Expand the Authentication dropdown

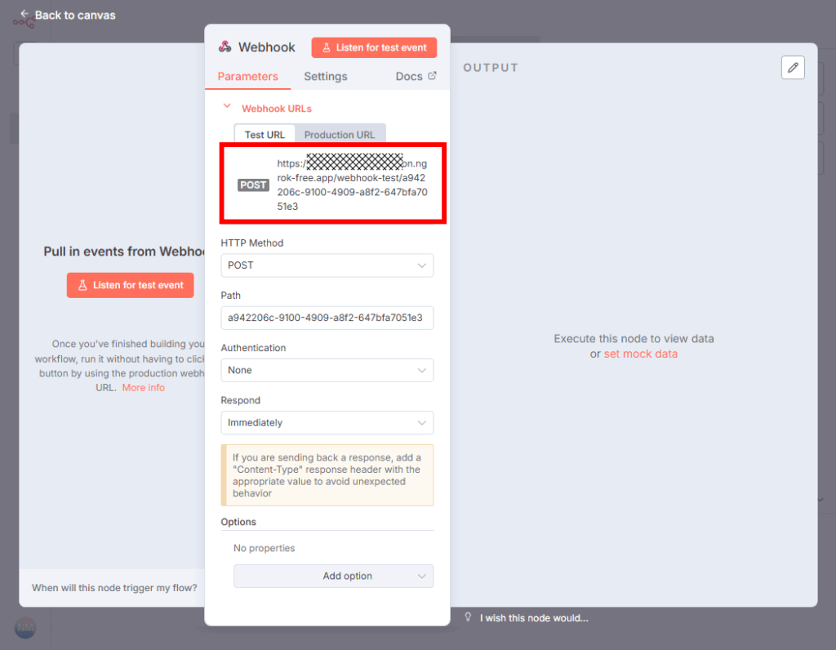tap(327, 370)
